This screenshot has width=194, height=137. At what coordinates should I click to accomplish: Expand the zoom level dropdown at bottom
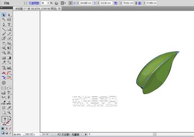click(23, 134)
